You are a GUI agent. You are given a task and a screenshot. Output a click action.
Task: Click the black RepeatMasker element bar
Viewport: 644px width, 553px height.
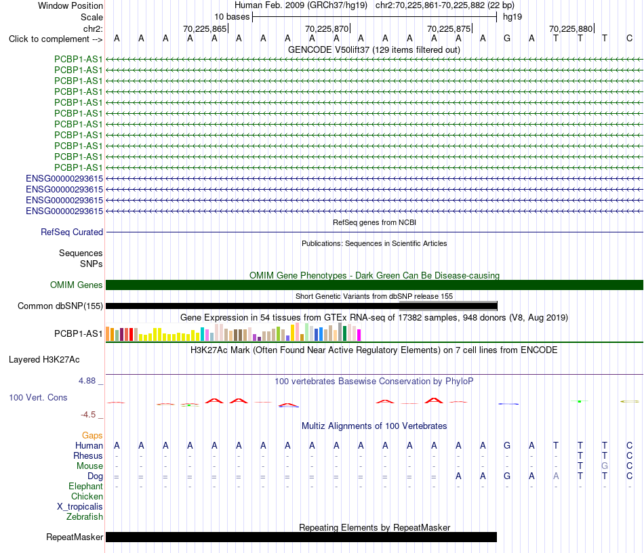(x=302, y=537)
